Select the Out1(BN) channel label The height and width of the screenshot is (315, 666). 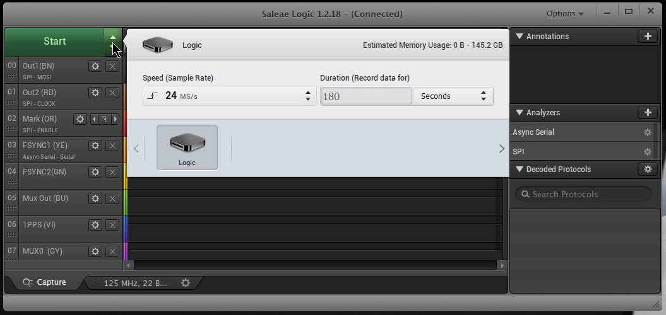[39, 66]
